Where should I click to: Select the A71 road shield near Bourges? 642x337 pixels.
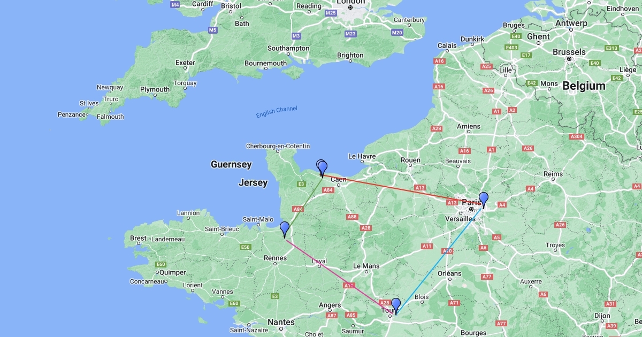click(x=454, y=303)
